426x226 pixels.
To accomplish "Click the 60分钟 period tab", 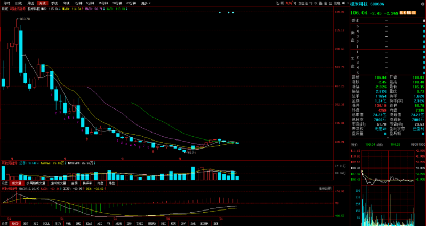I will [x=131, y=3].
